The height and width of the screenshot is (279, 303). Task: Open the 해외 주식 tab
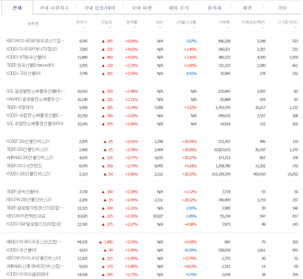click(x=179, y=8)
